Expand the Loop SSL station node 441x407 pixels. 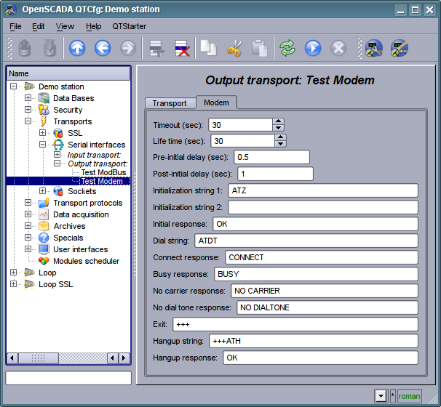(x=13, y=284)
